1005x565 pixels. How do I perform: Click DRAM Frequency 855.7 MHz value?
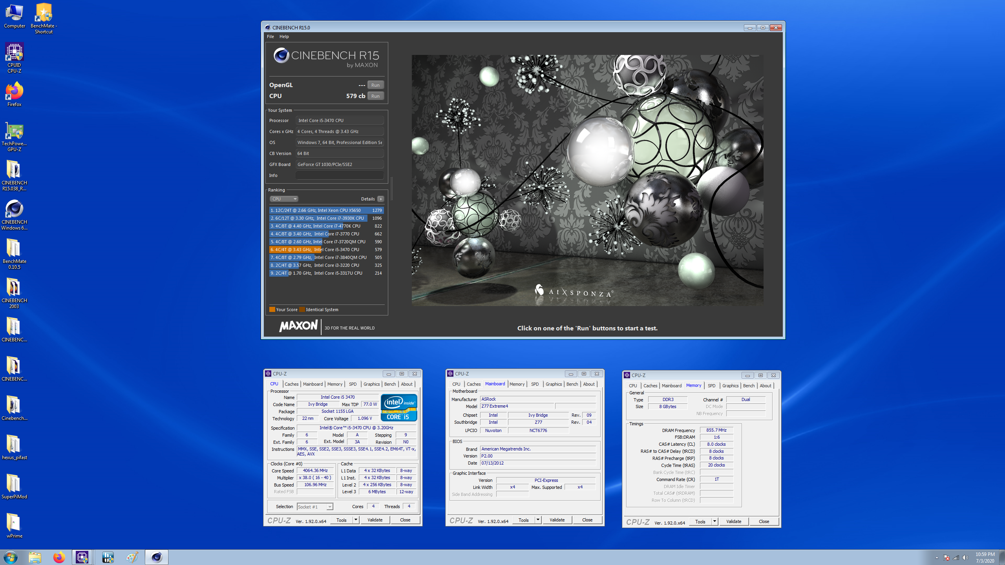click(x=716, y=430)
